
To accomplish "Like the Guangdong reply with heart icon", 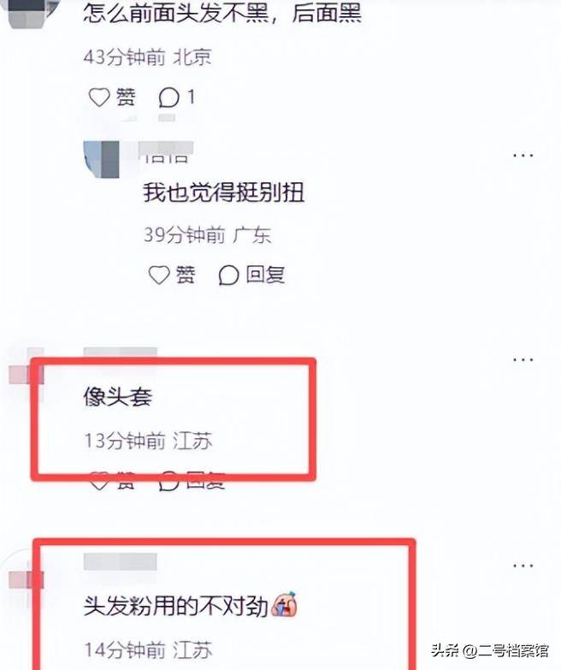I will [x=159, y=275].
